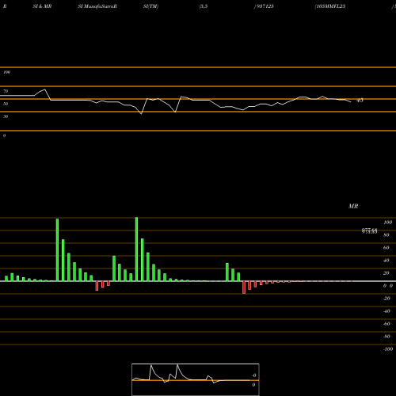396x396 pixels.
Task: Click the histogram axis label '60'
Action: pos(386,248)
